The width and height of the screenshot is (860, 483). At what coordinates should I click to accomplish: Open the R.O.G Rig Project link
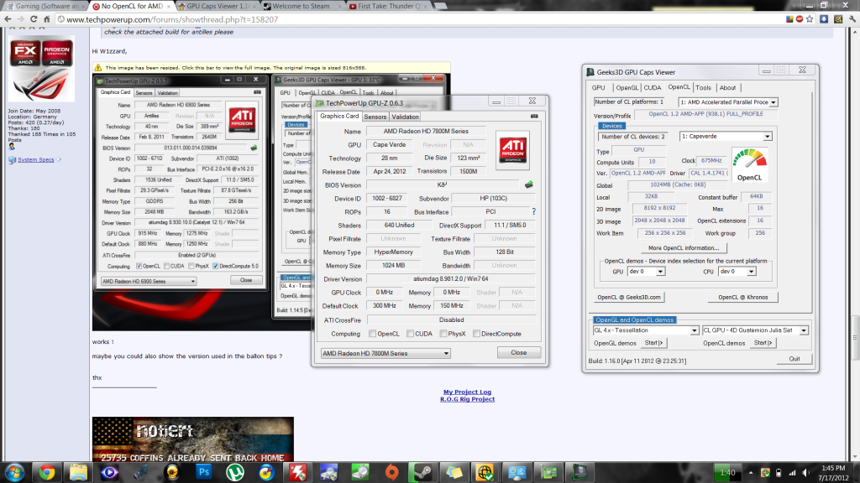[x=467, y=399]
